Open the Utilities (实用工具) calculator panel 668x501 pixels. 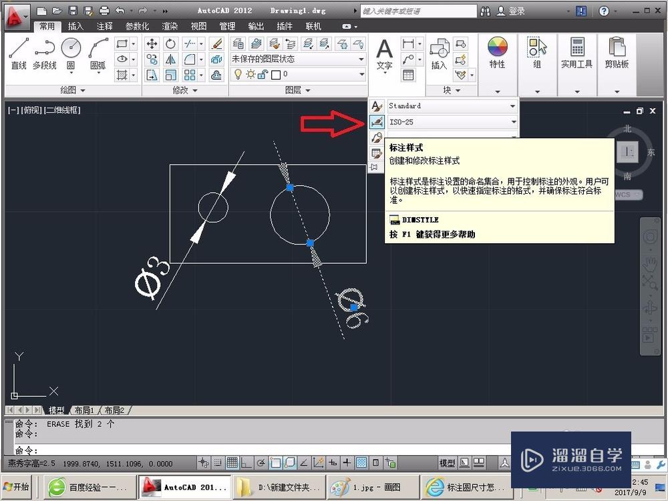click(x=577, y=52)
